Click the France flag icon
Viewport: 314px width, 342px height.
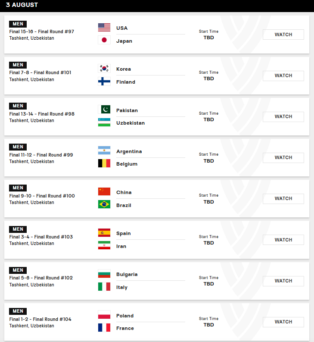pyautogui.click(x=104, y=328)
